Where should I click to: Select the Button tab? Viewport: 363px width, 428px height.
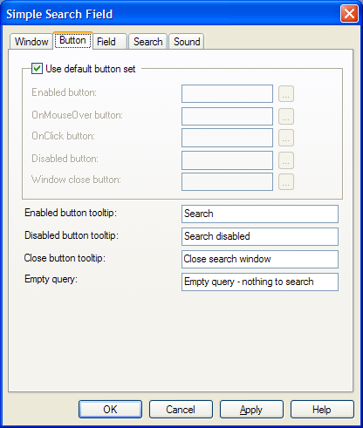tap(72, 40)
